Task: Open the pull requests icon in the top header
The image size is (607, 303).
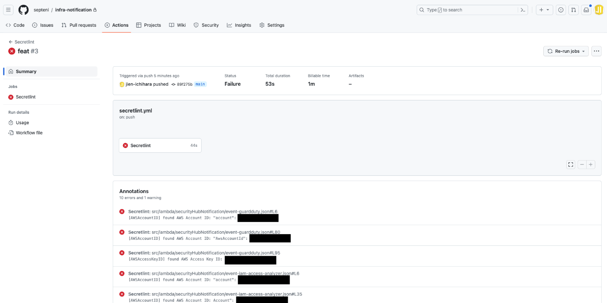Action: point(573,10)
